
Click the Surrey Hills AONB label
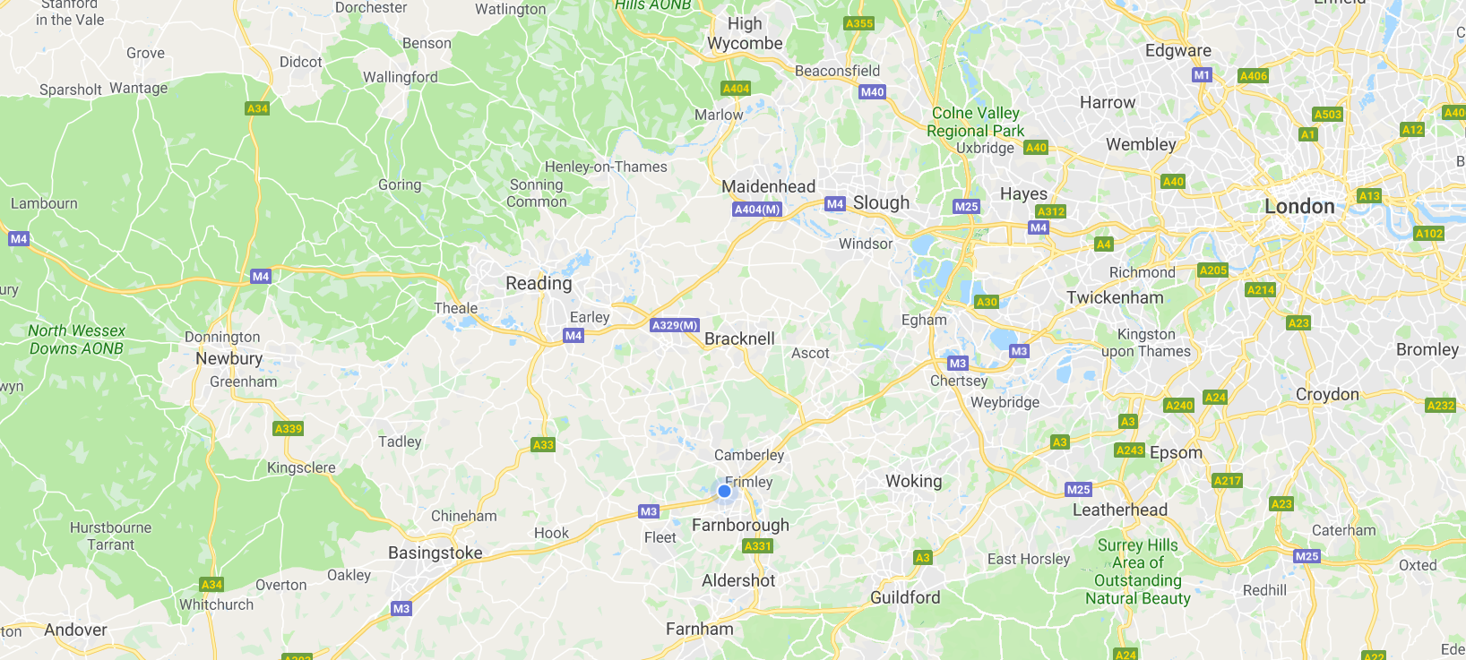point(1138,571)
